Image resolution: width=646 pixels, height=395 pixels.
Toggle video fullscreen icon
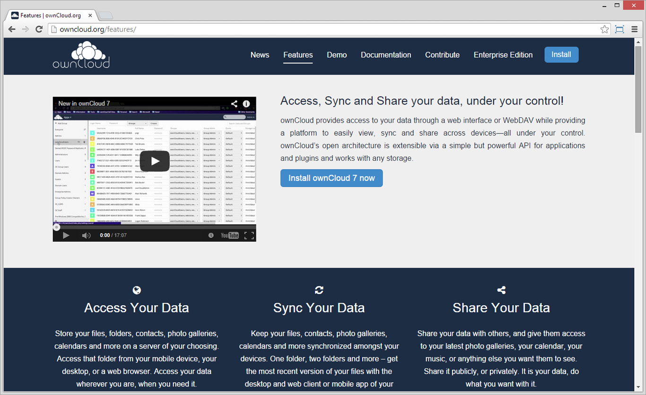coord(249,235)
